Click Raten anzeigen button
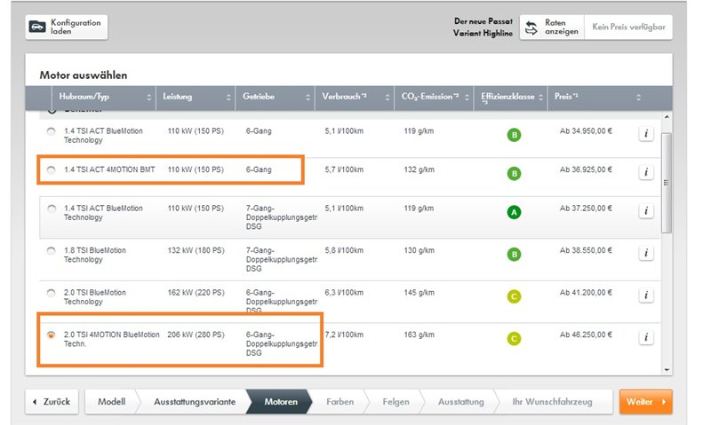The height and width of the screenshot is (425, 711). coord(552,28)
